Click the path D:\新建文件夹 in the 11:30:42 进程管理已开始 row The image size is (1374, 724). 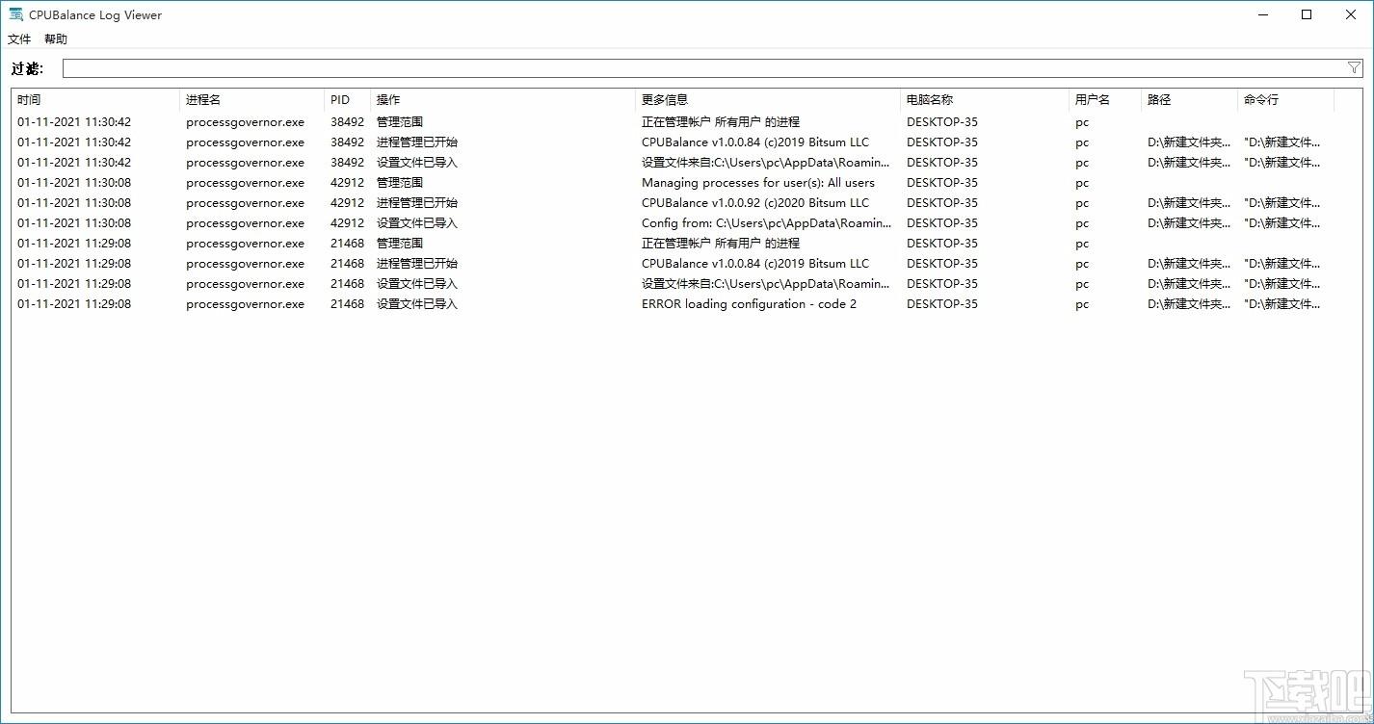point(1189,142)
